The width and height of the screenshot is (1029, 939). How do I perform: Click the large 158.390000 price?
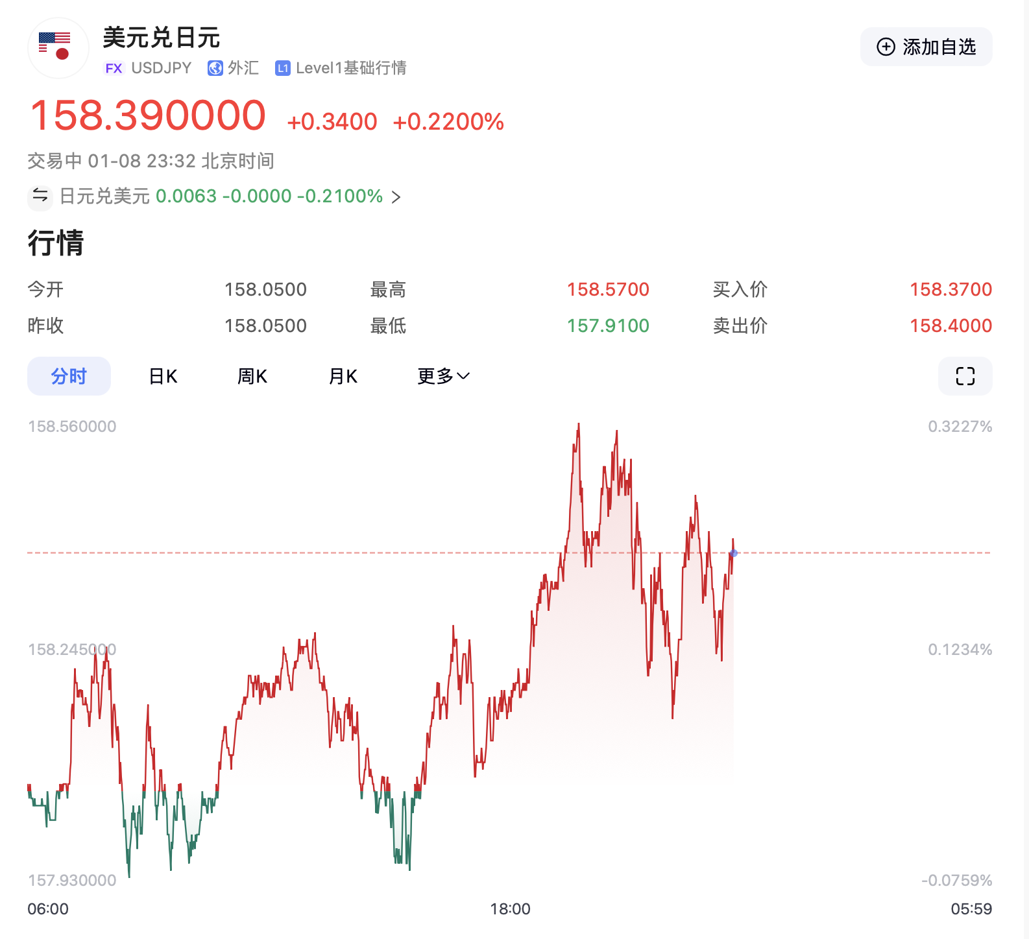(x=148, y=115)
